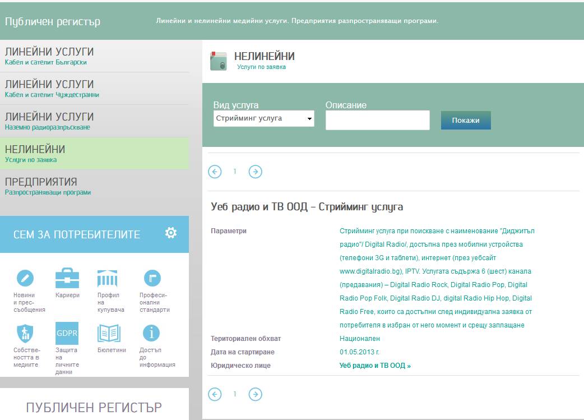This screenshot has height=420, width=584.
Task: Click the Достъп до информация label
Action: pyautogui.click(x=157, y=357)
